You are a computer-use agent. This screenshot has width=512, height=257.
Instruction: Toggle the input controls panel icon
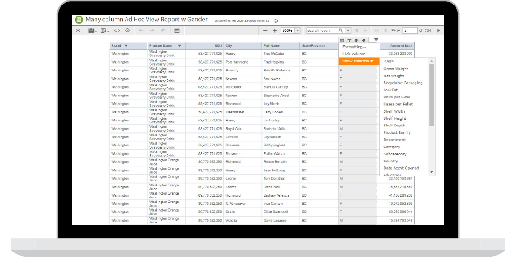(x=177, y=30)
